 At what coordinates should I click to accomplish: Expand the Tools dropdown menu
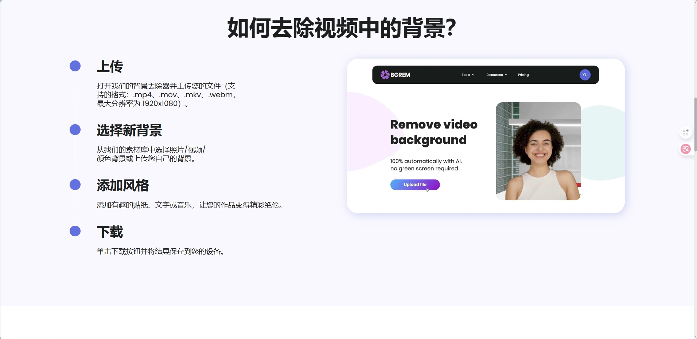point(468,75)
